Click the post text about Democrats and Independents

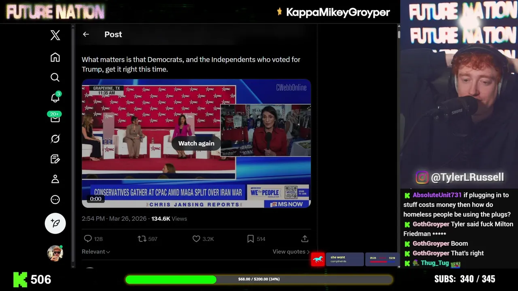point(191,64)
